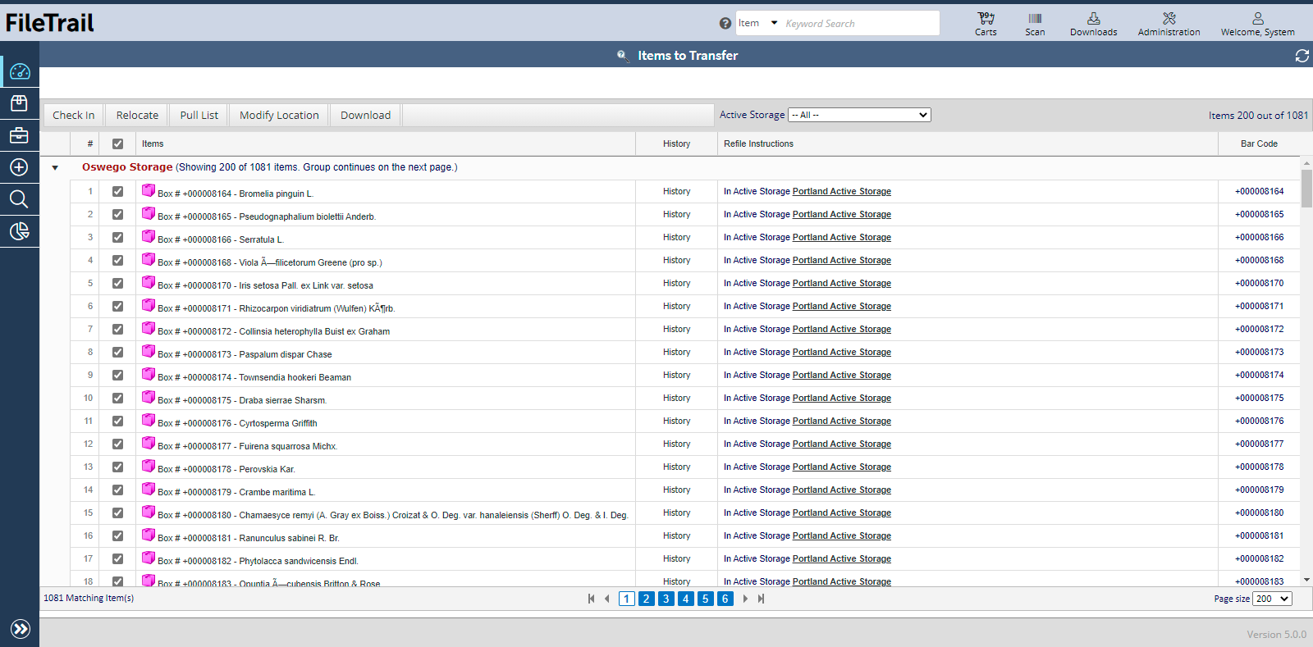Open the reports pie chart icon in the sidebar

click(x=20, y=231)
